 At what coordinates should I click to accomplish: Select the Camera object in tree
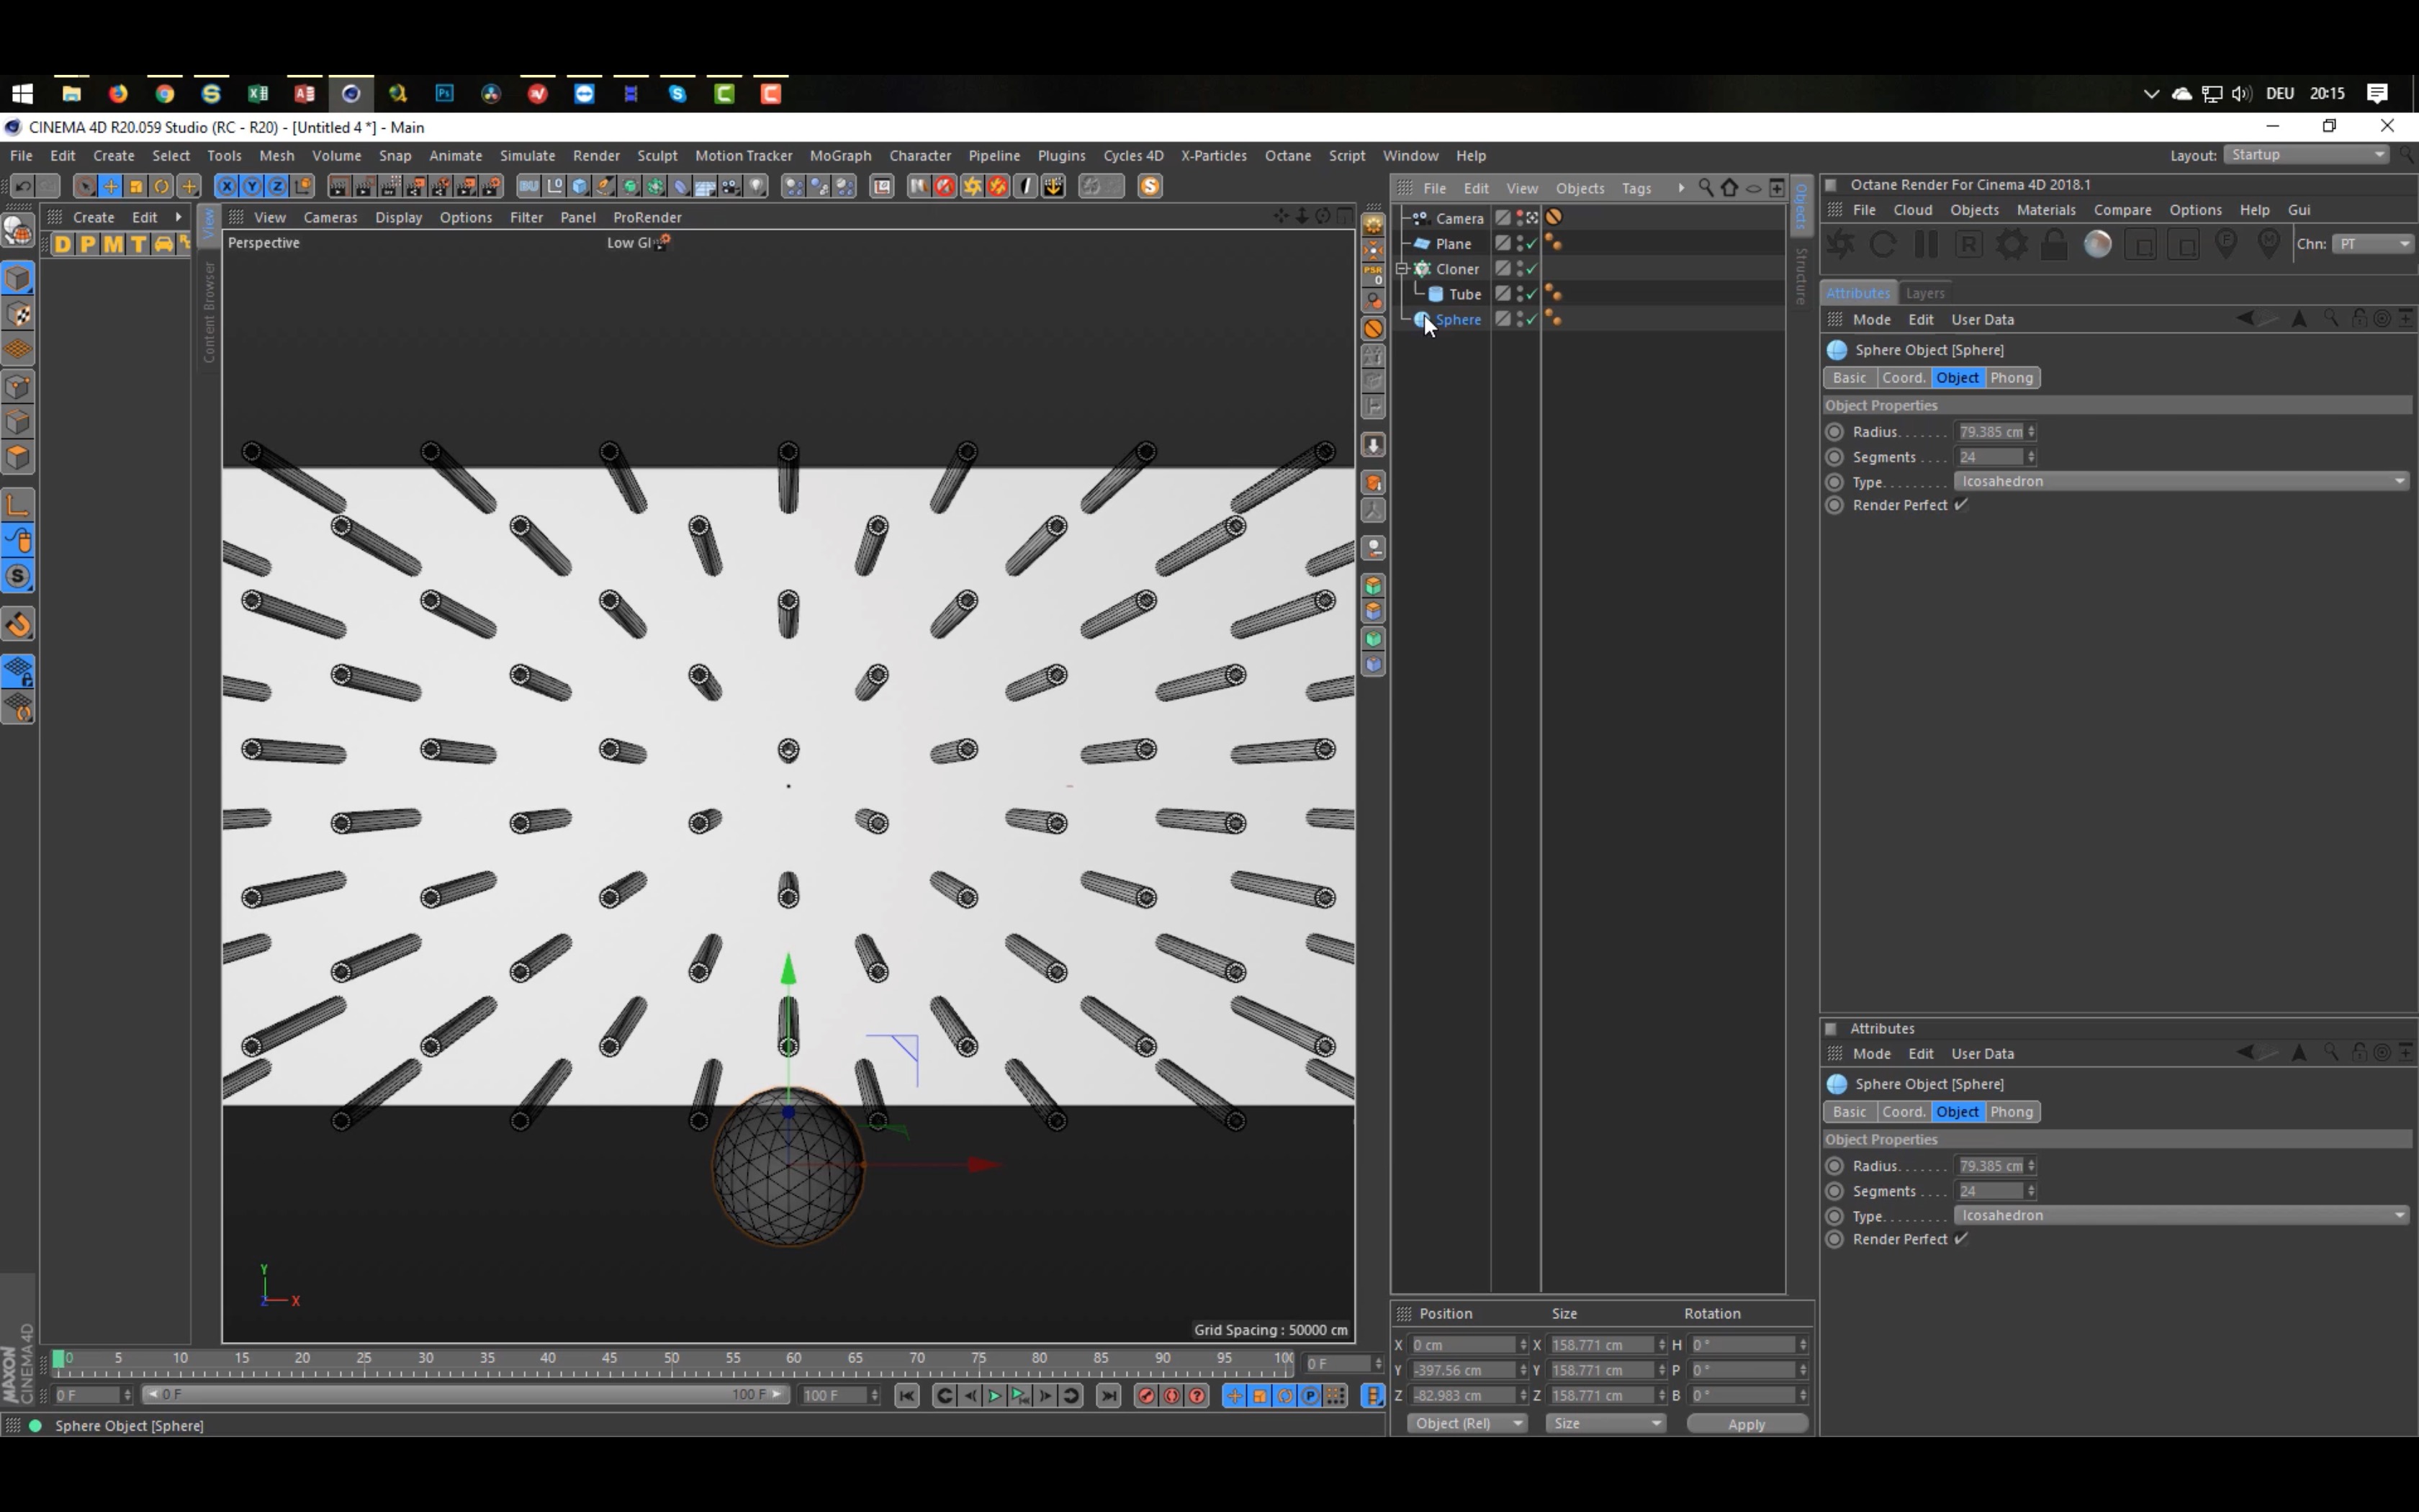pos(1459,218)
